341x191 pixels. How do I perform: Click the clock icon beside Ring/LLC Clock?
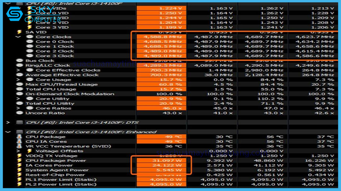pyautogui.click(x=19, y=65)
